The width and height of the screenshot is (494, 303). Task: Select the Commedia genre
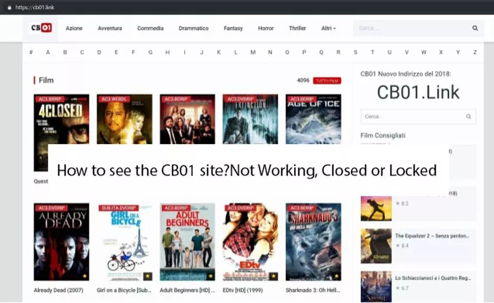point(151,28)
